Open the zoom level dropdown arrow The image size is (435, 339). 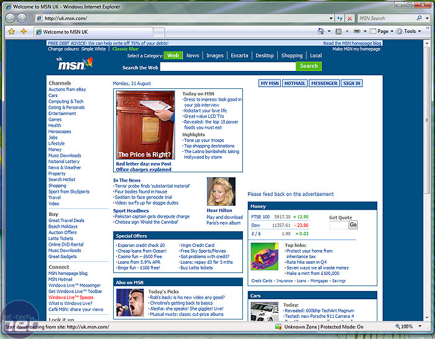(420, 326)
